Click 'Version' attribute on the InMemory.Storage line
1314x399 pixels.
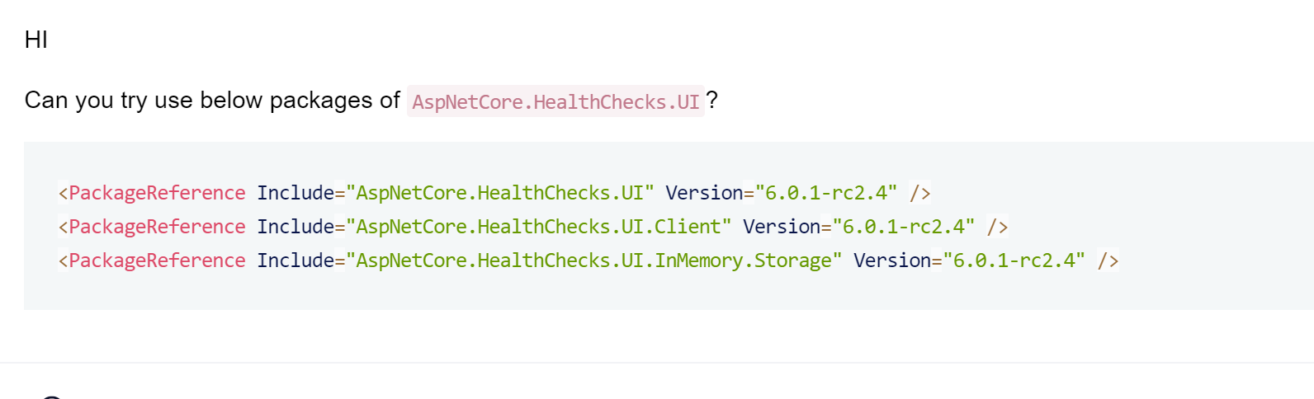click(892, 261)
